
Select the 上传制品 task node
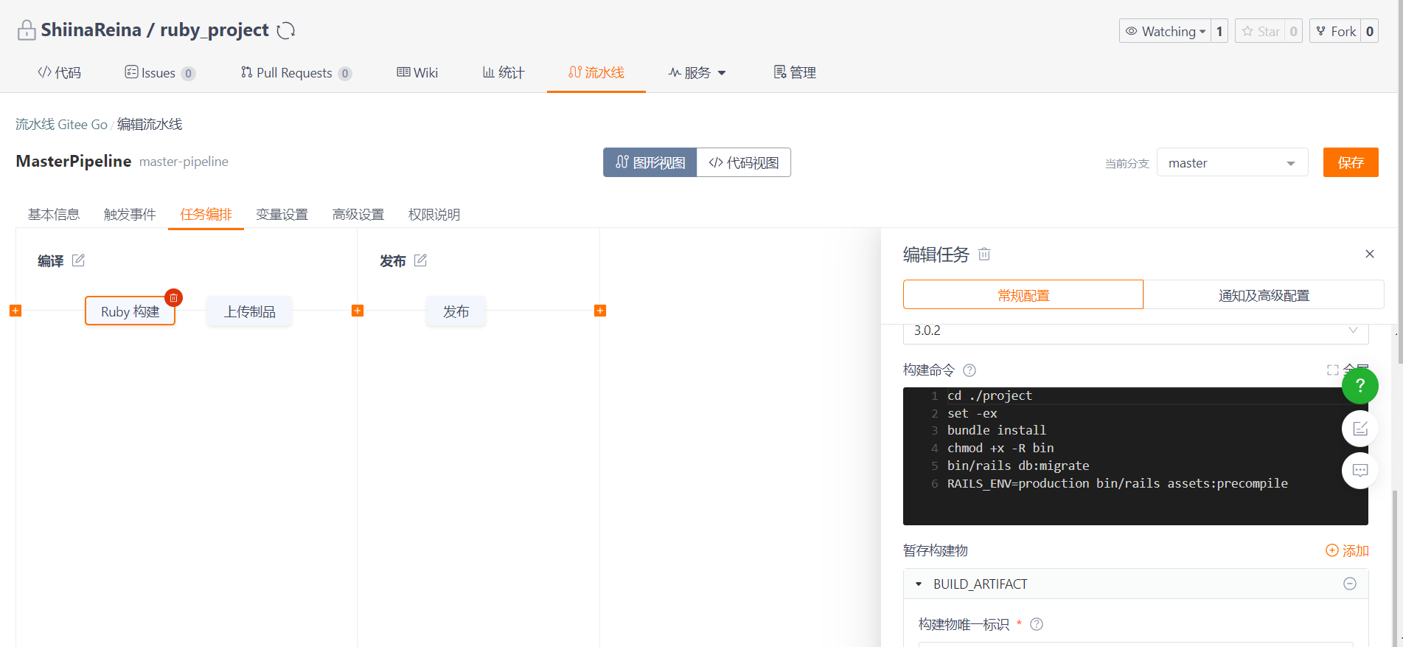tap(249, 311)
